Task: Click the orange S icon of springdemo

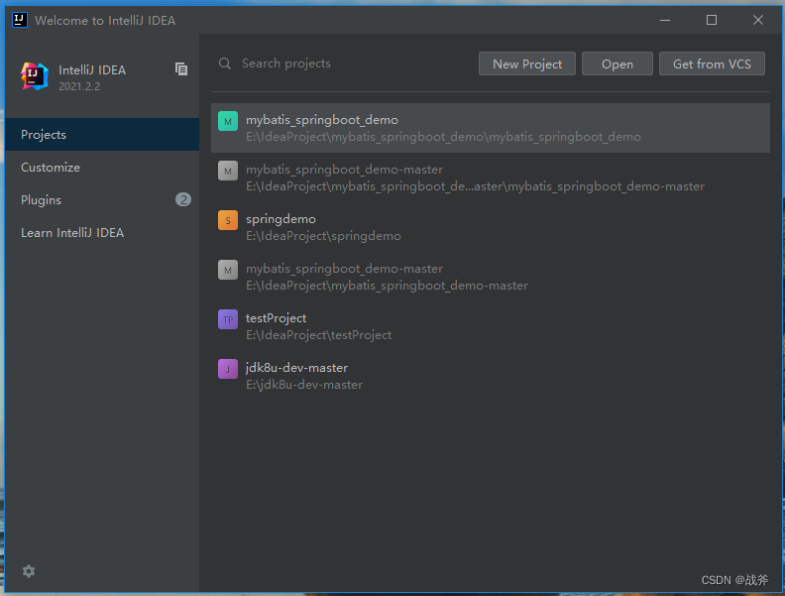Action: click(228, 220)
